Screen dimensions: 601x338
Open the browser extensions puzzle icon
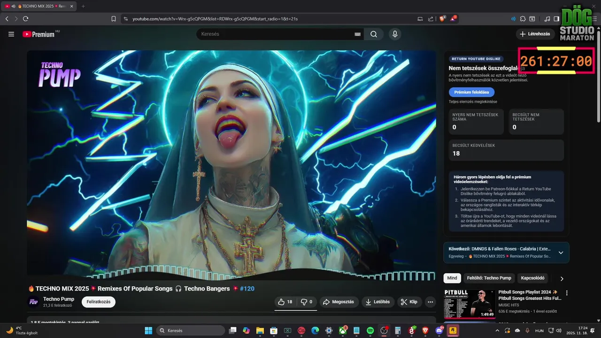pos(523,19)
